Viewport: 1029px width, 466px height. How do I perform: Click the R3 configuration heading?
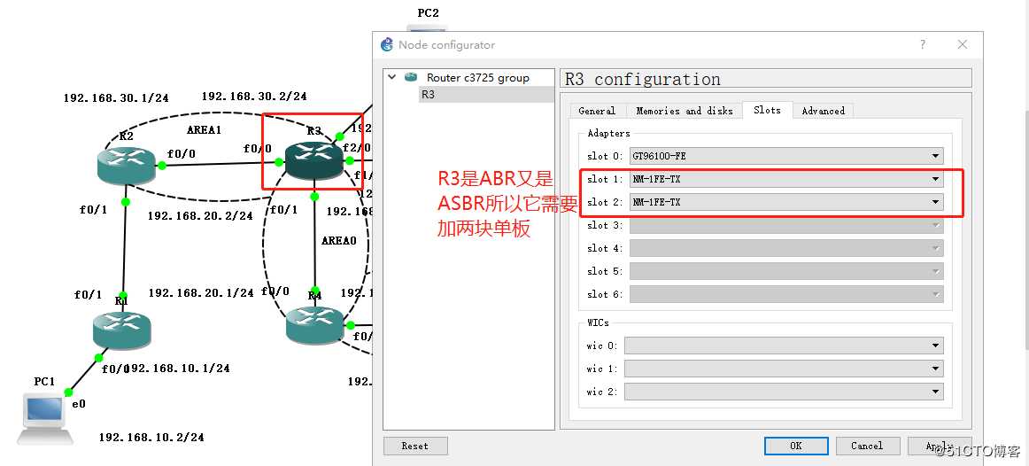[643, 80]
